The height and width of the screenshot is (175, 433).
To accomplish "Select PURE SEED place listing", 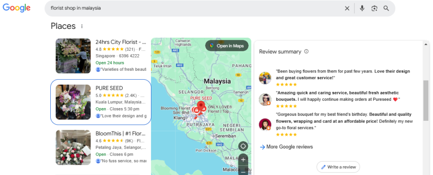I will (109, 88).
